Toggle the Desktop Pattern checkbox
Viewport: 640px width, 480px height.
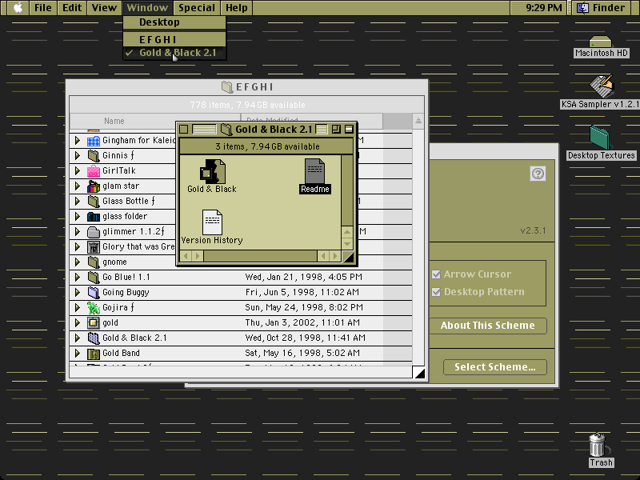pos(436,292)
